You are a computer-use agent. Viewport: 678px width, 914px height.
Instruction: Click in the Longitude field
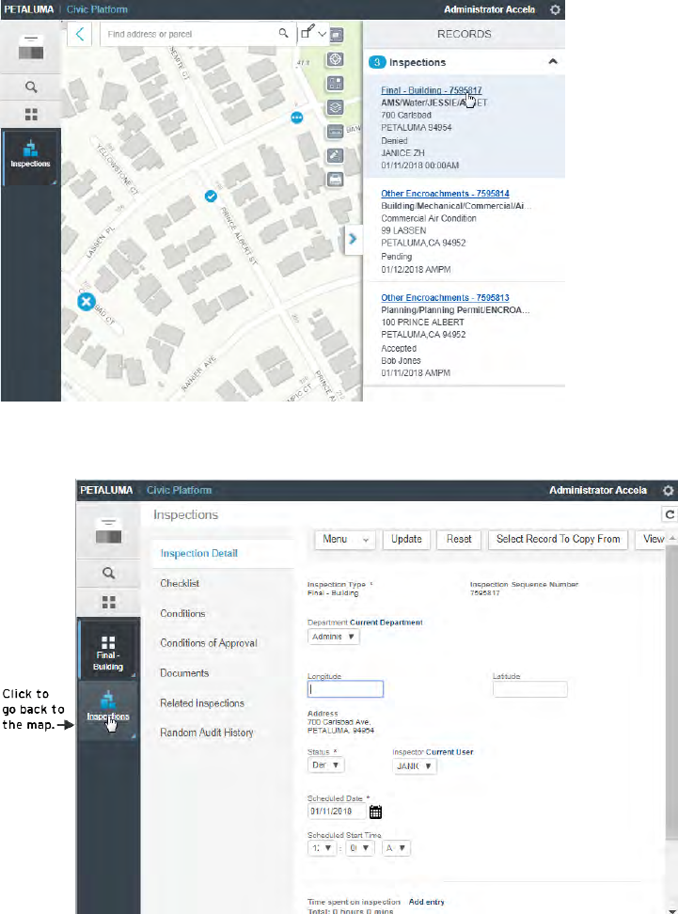345,689
